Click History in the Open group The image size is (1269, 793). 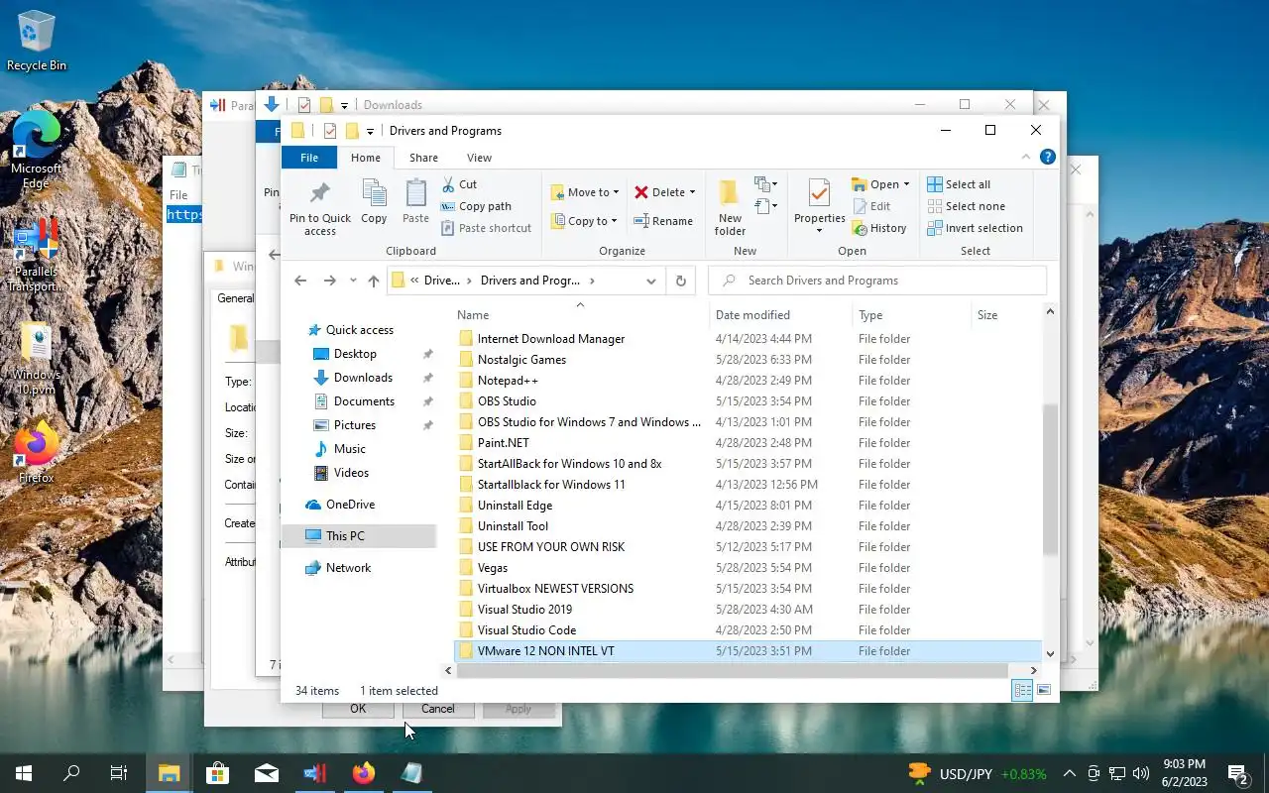(879, 228)
